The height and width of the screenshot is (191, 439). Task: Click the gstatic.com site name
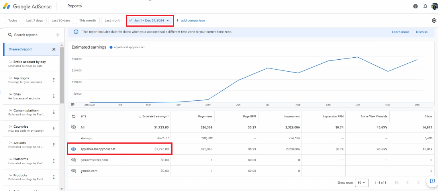[89, 171]
